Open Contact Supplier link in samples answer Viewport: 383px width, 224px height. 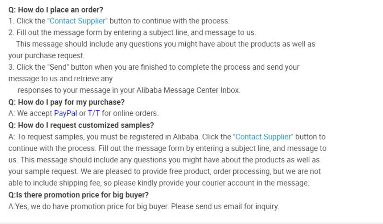pos(263,137)
